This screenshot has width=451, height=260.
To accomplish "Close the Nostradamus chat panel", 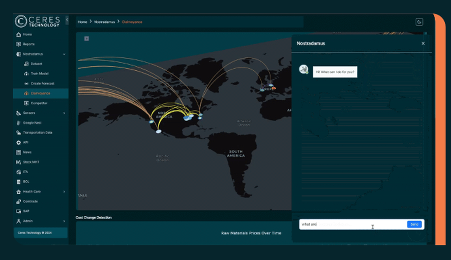I will pos(423,43).
